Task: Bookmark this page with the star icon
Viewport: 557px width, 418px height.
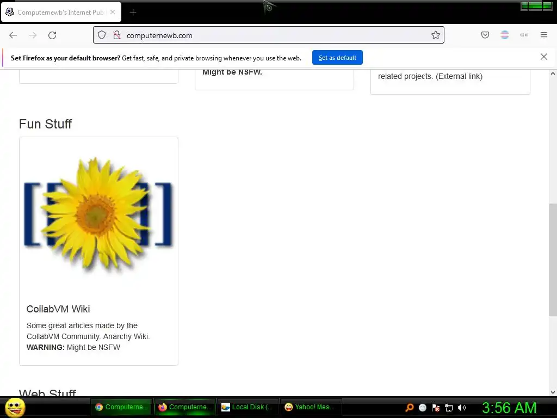Action: [x=436, y=35]
